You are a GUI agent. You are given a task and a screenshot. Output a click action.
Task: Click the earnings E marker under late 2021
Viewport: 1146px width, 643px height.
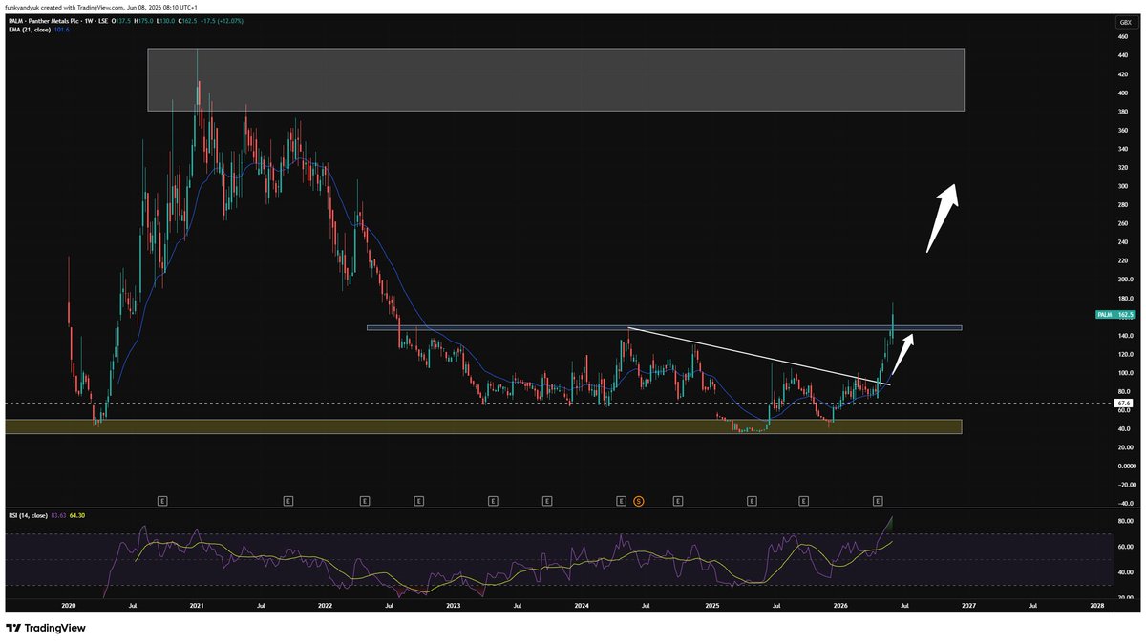coord(288,499)
